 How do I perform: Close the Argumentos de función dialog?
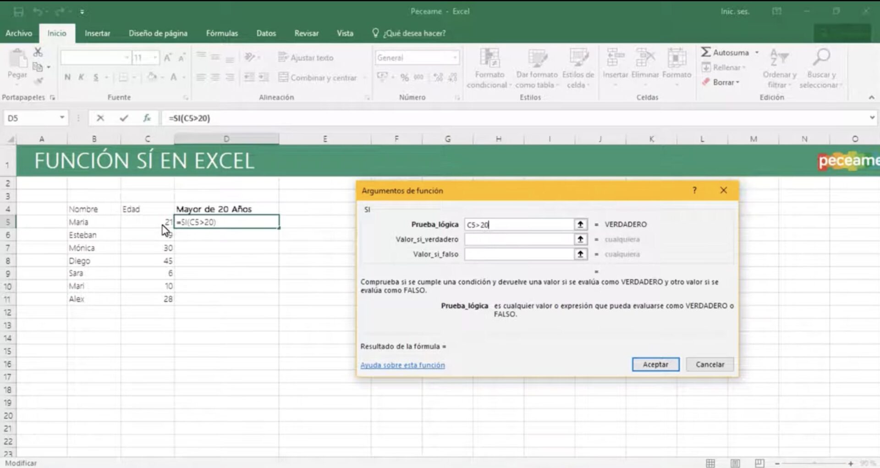click(x=723, y=190)
